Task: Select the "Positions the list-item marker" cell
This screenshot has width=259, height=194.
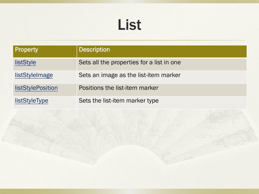Action: coord(162,90)
